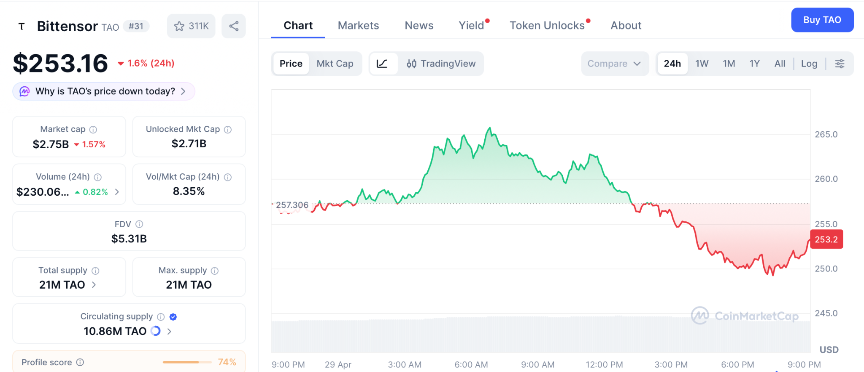
Task: Toggle Log scale on chart
Action: point(809,64)
